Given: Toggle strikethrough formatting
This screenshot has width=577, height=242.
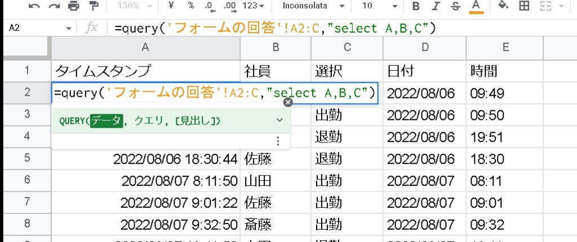Looking at the screenshot, I should pyautogui.click(x=455, y=6).
